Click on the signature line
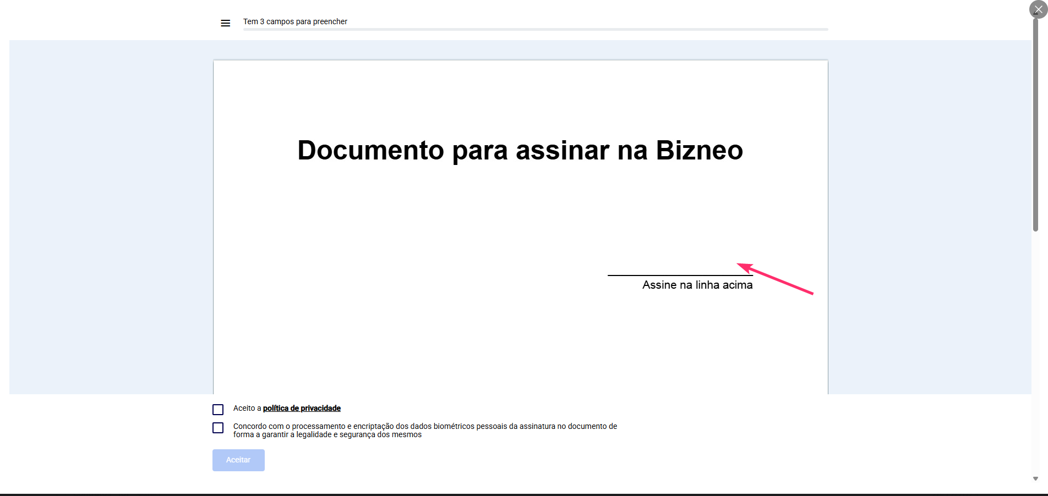The image size is (1048, 496). (680, 274)
